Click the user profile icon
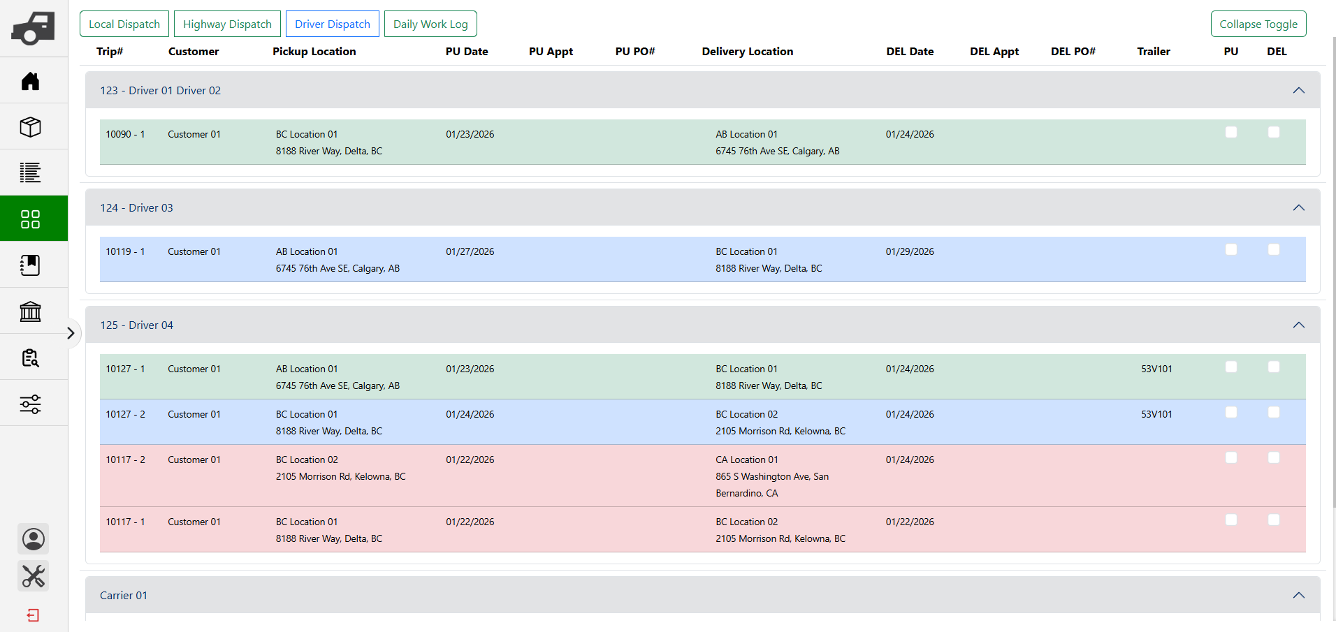This screenshot has width=1336, height=632. point(34,539)
